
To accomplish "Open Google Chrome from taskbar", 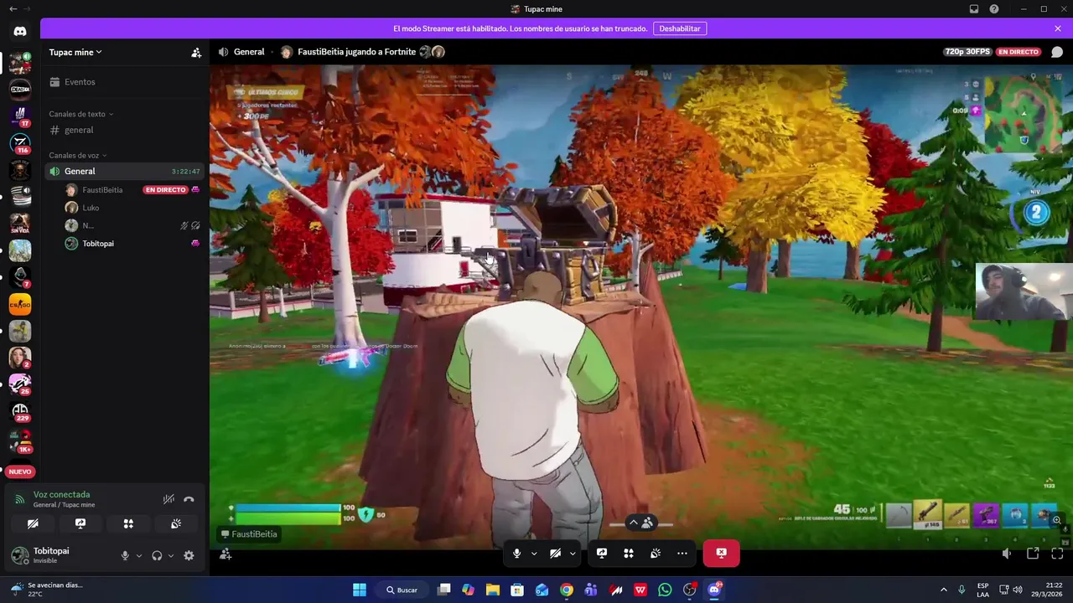I will 567,590.
